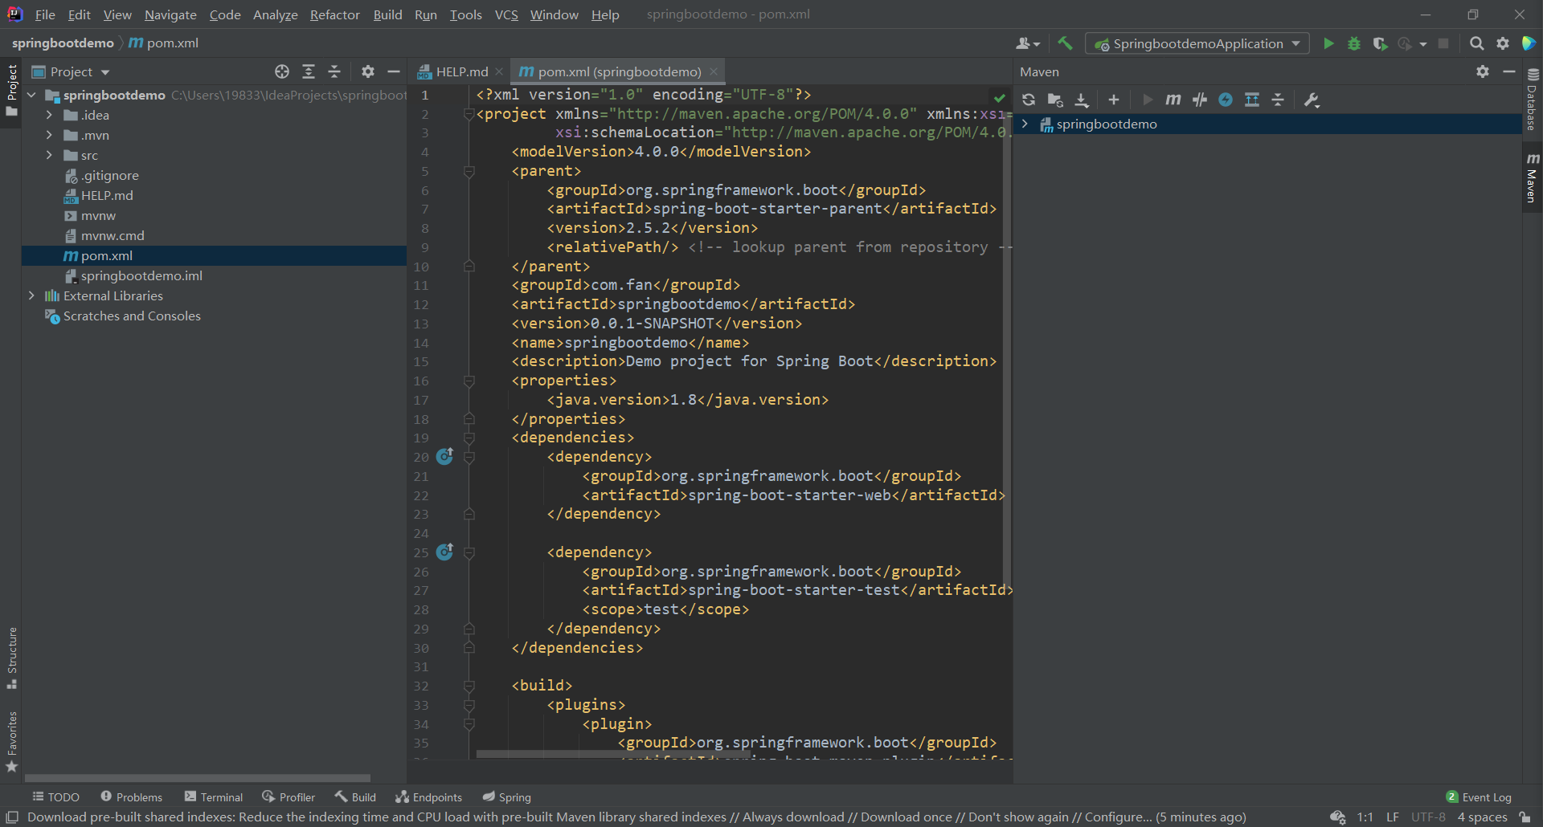
Task: Open Search Everywhere magnifier icon
Action: coord(1476,43)
